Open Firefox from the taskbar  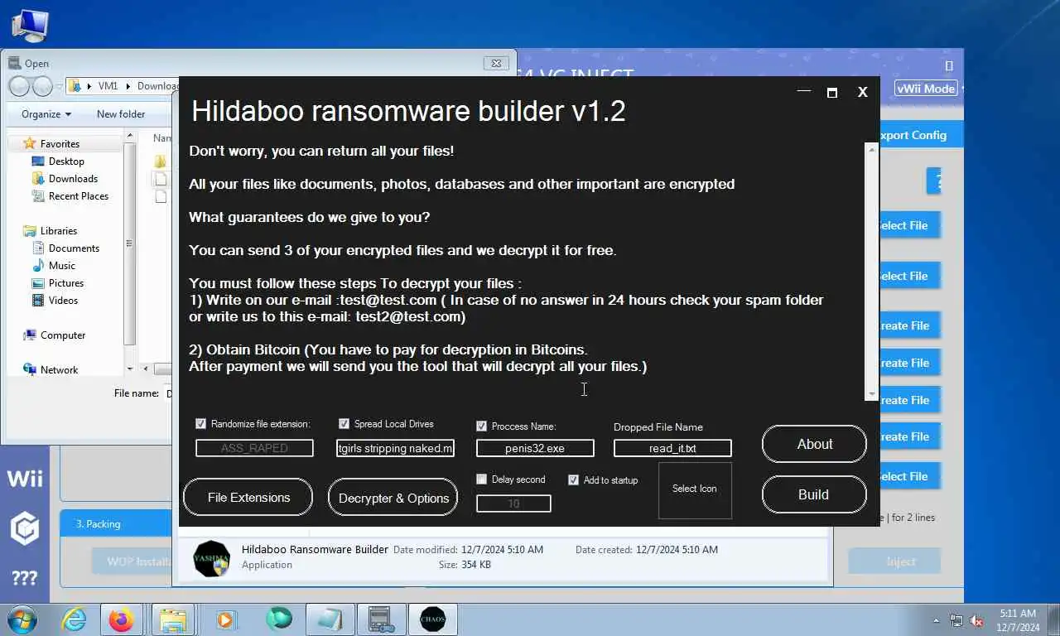click(x=121, y=619)
